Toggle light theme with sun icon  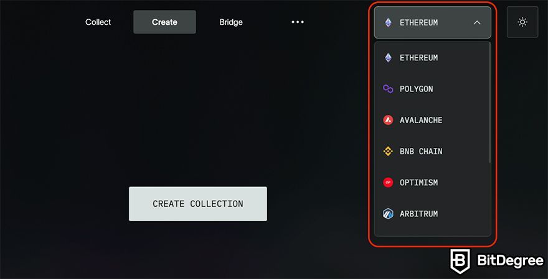(522, 22)
